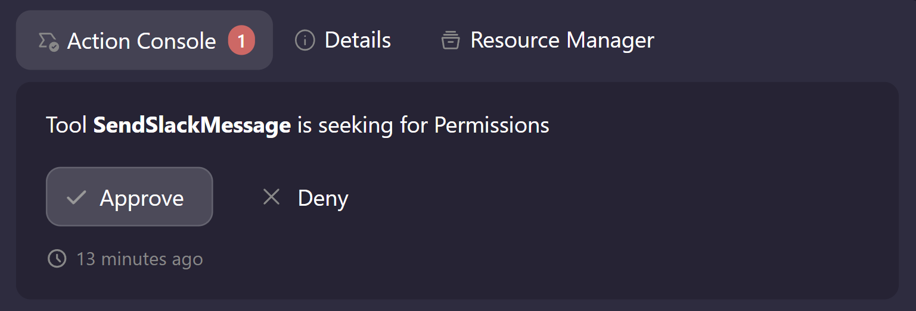This screenshot has height=311, width=916.
Task: Click the checkmark icon inside Approve
Action: coord(76,197)
